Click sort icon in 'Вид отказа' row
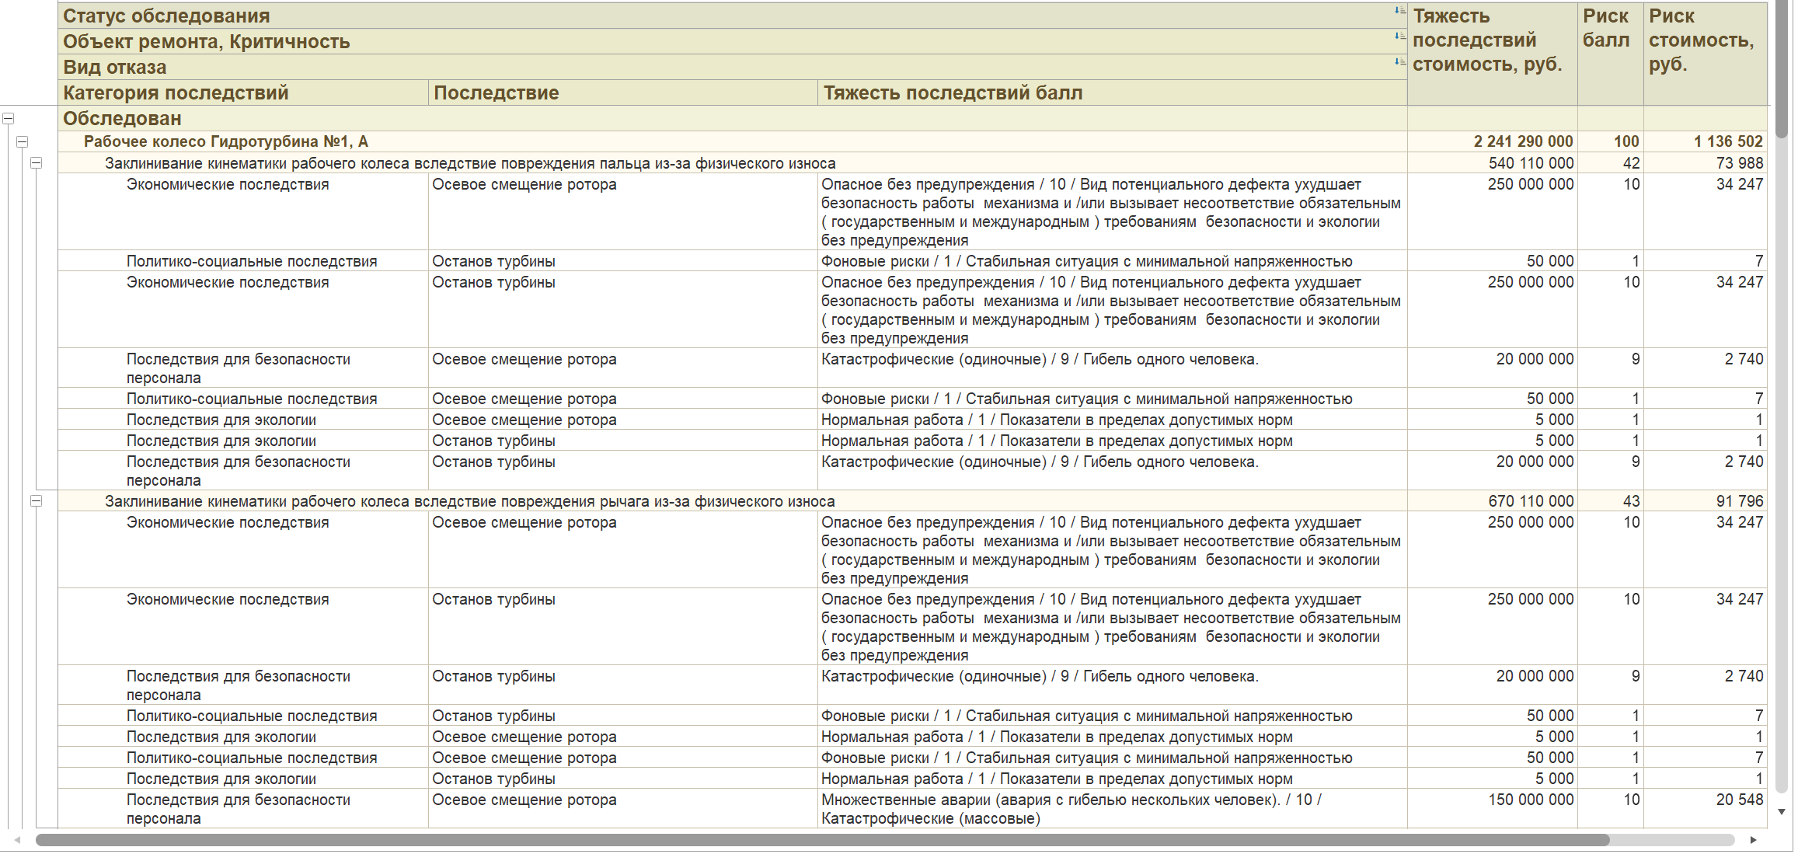Screen dimensions: 1798x854 coord(1399,62)
